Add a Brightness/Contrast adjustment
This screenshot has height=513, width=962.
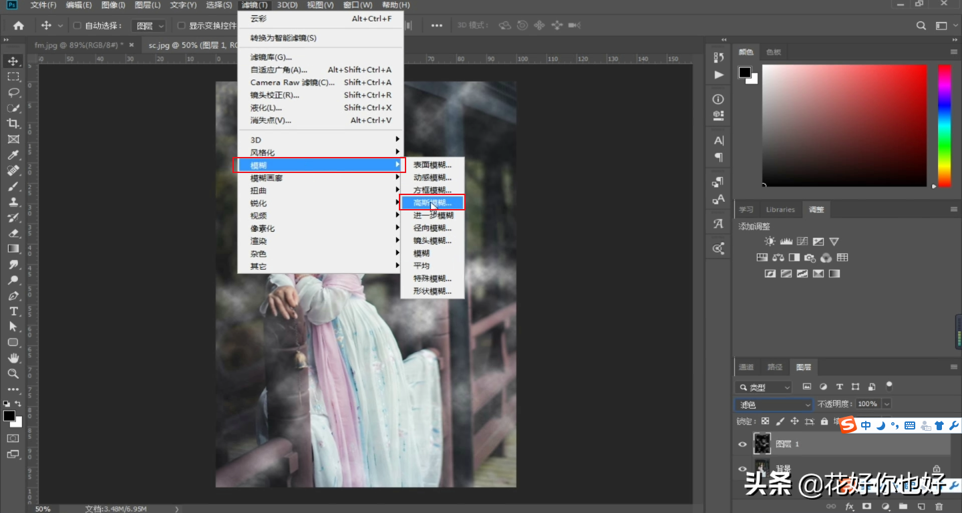click(770, 241)
